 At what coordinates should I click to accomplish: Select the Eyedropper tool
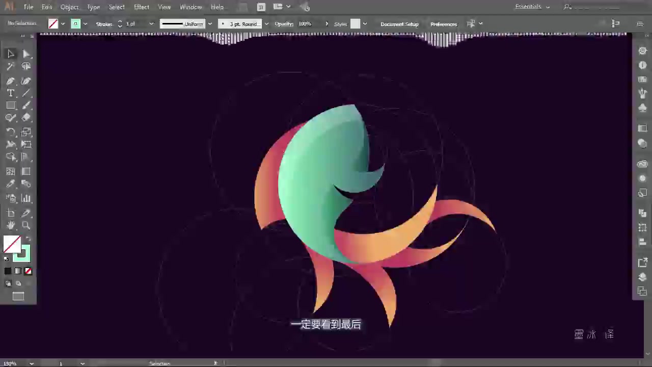click(11, 184)
